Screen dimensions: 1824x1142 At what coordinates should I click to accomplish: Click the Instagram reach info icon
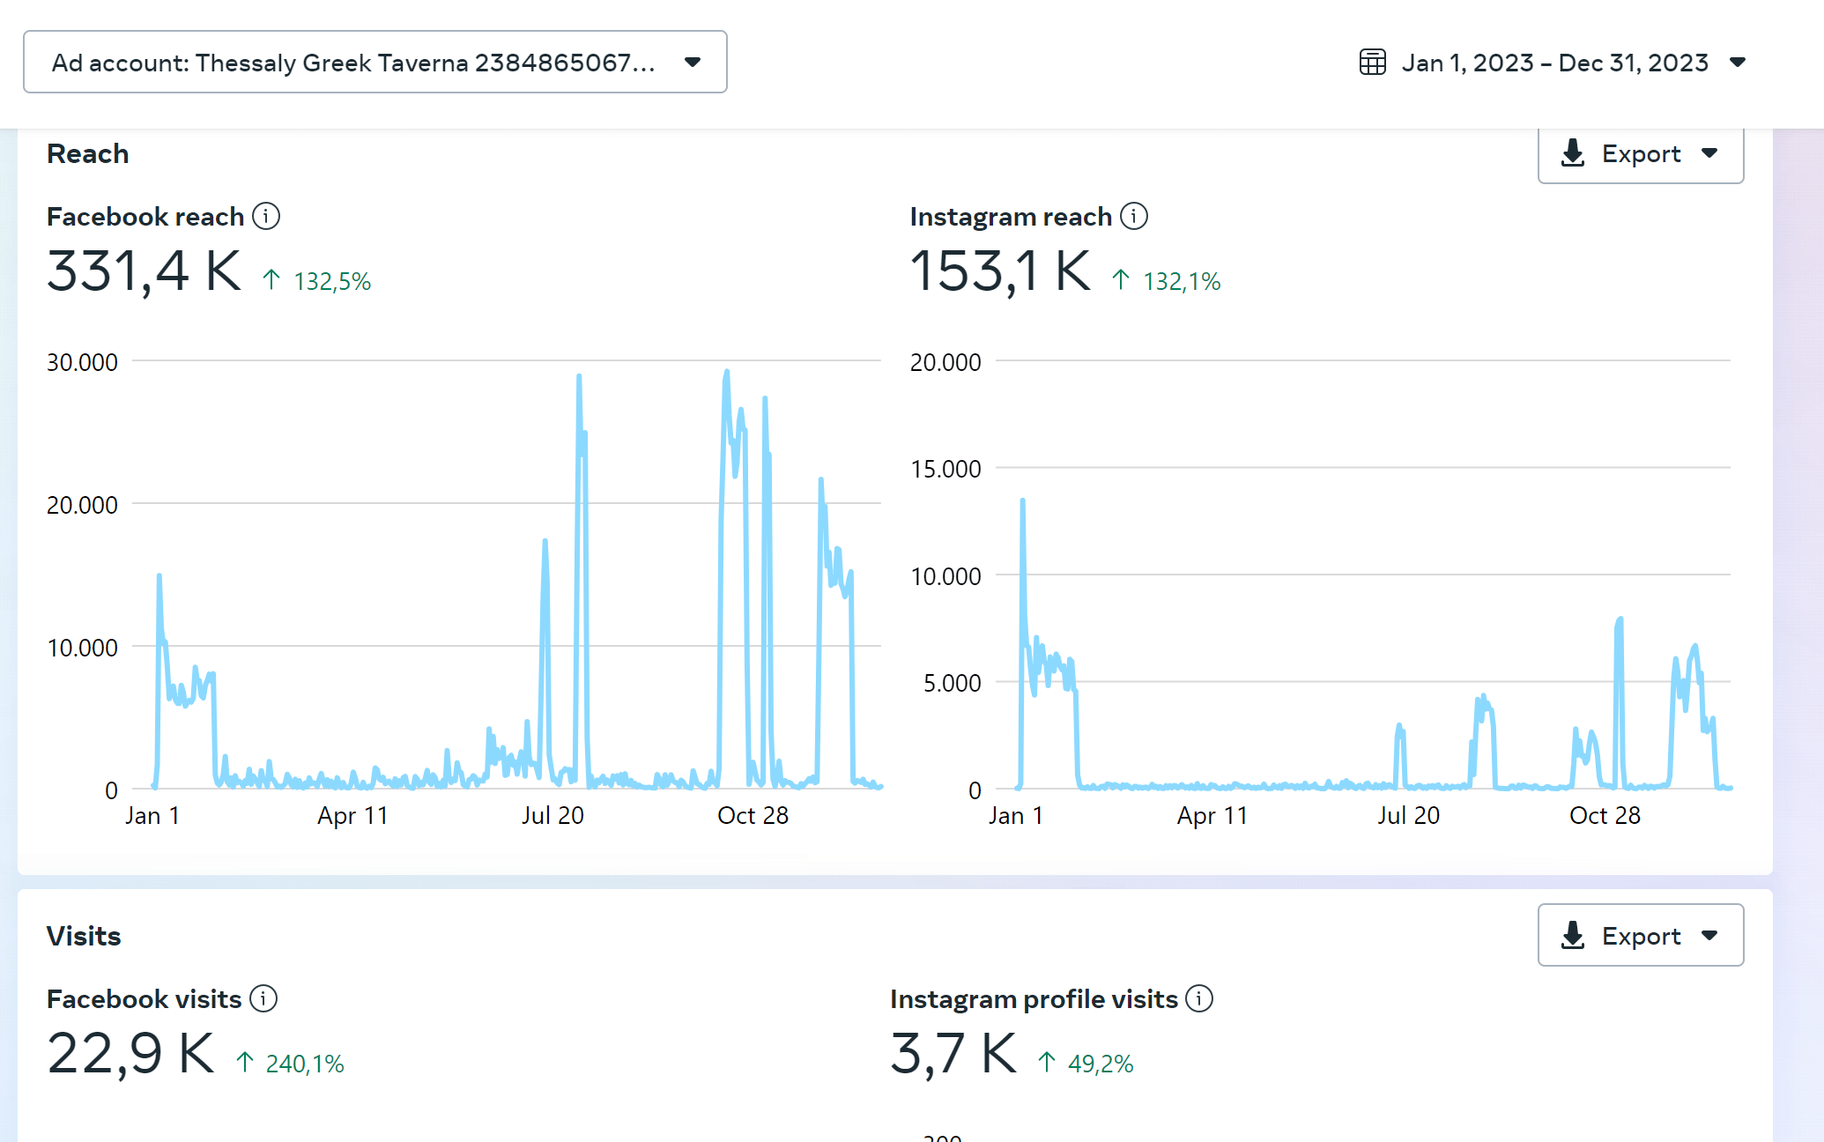point(1134,216)
